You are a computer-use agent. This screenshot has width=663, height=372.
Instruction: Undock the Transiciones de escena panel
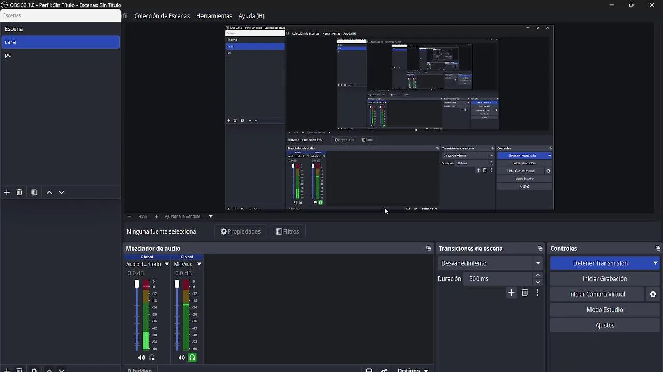point(540,249)
